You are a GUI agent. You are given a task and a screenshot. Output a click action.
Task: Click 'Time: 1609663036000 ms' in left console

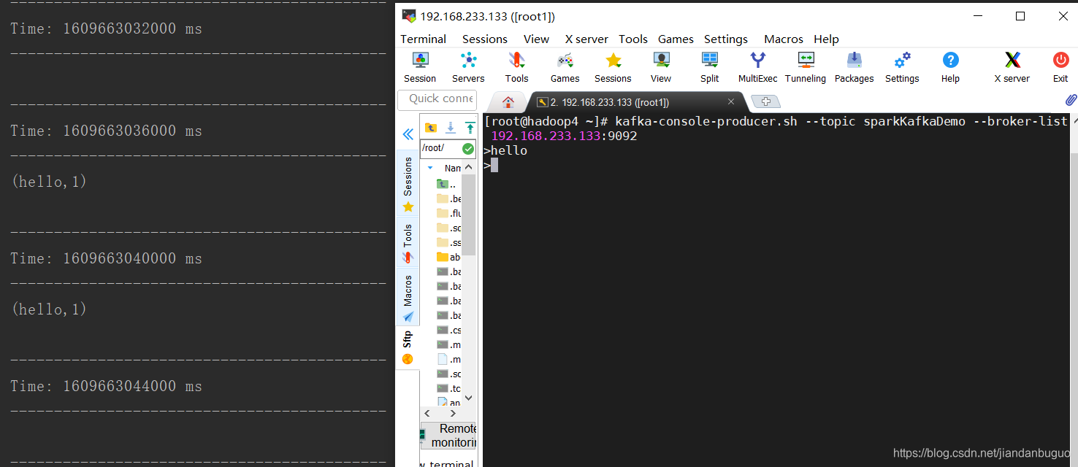pos(107,131)
